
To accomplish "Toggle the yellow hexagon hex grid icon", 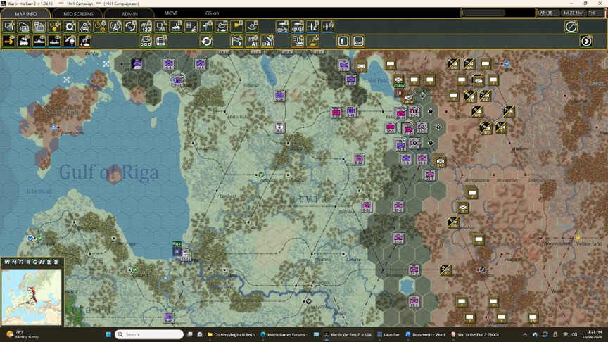I will click(54, 27).
